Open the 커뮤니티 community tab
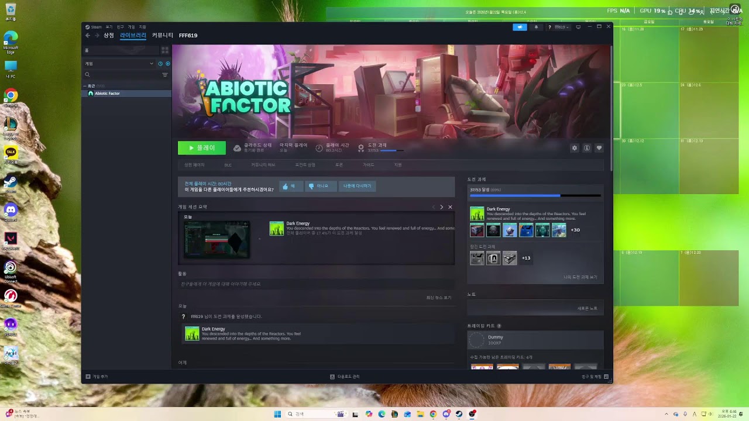The width and height of the screenshot is (749, 421). [x=163, y=36]
